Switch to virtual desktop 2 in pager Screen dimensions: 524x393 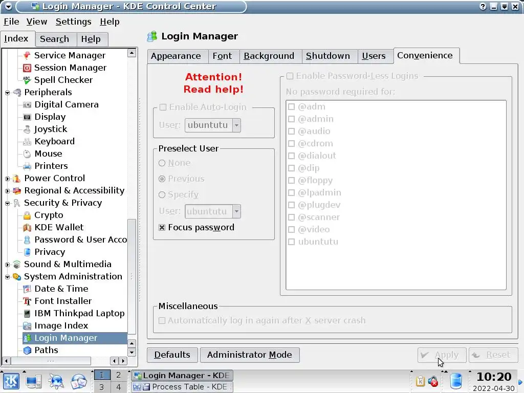118,375
